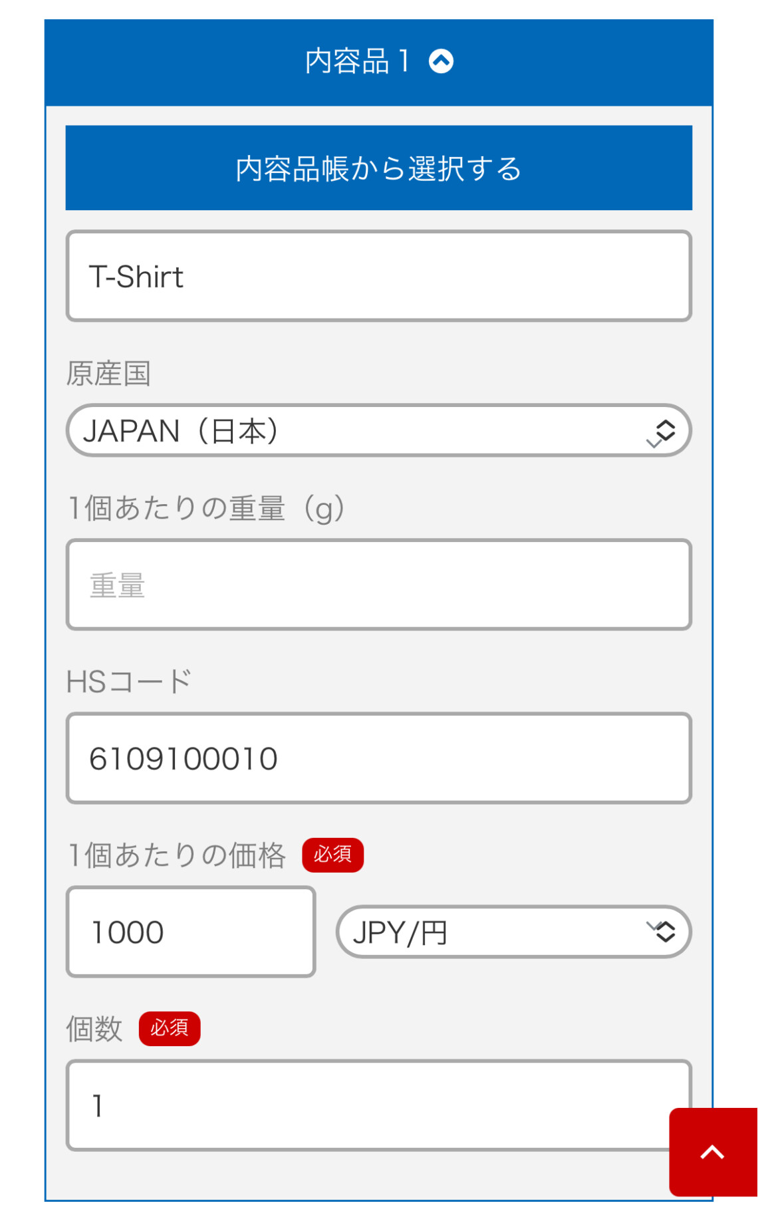758x1223 pixels.
Task: Click the arrows icon on country selector
Action: 664,430
